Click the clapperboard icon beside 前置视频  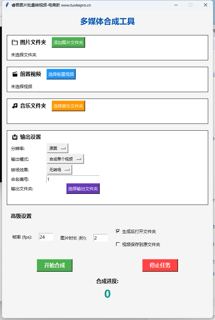point(14,74)
